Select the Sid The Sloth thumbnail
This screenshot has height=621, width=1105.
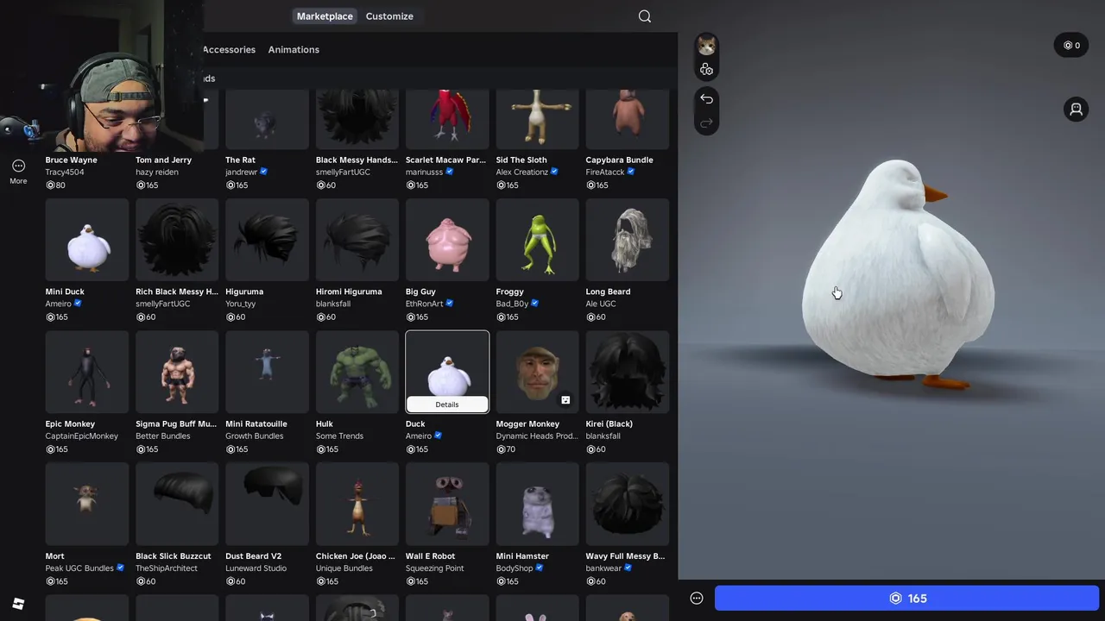(537, 120)
